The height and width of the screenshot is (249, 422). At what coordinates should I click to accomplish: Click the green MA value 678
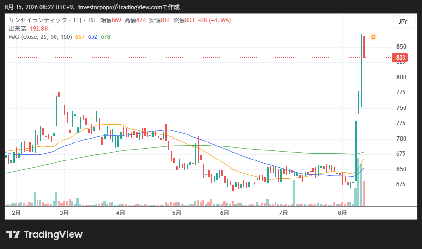pyautogui.click(x=106, y=37)
